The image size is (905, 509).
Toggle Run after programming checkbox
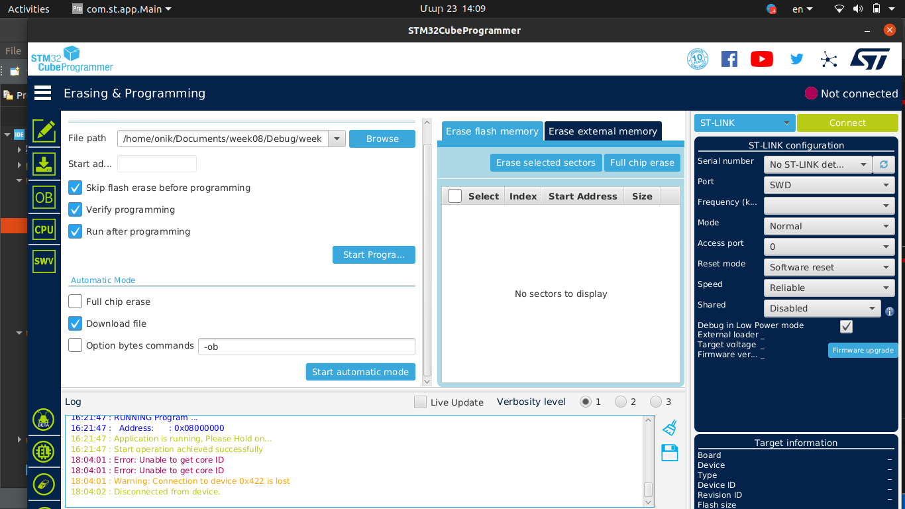[x=76, y=231]
